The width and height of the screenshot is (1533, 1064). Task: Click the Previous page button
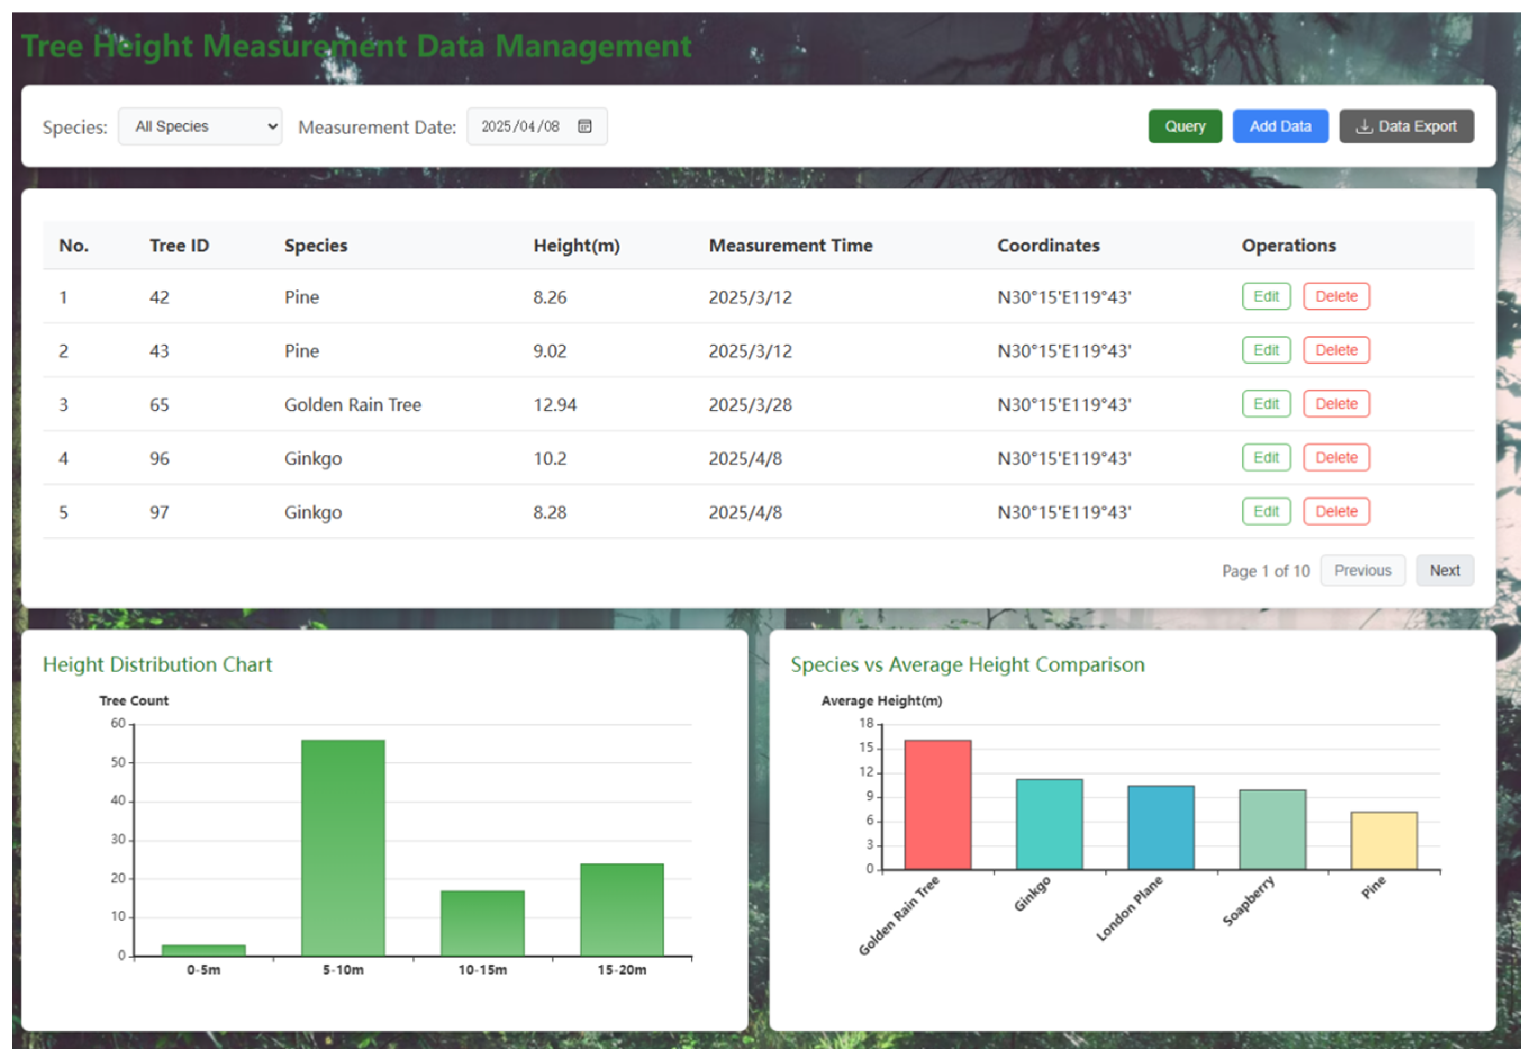coord(1362,570)
